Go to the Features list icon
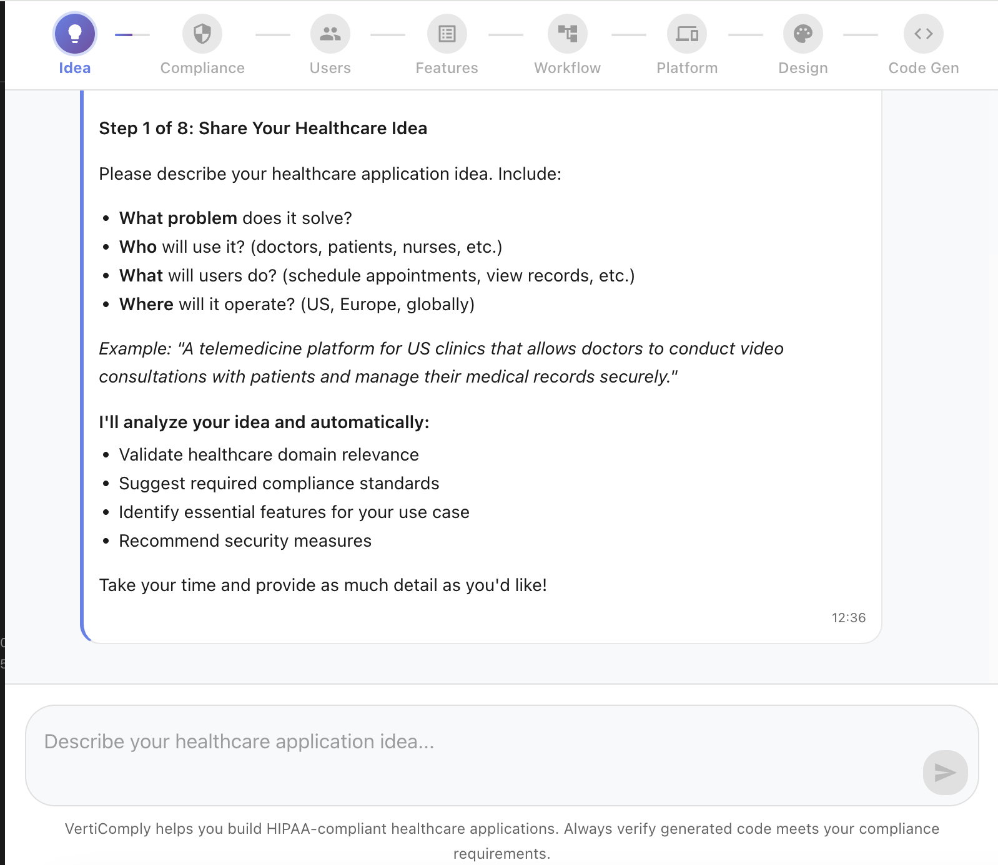Image resolution: width=998 pixels, height=865 pixels. 447,34
